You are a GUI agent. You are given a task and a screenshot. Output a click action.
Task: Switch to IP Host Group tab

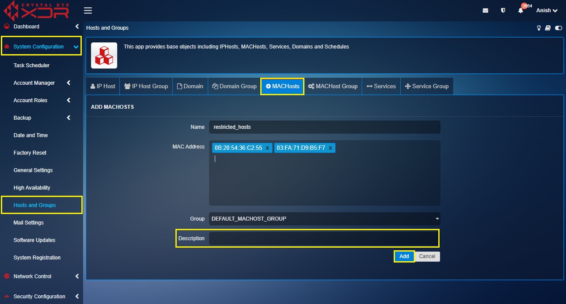[x=146, y=86]
